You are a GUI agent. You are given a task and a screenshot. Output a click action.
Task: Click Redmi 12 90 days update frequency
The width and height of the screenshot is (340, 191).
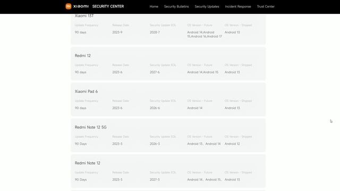pyautogui.click(x=80, y=72)
